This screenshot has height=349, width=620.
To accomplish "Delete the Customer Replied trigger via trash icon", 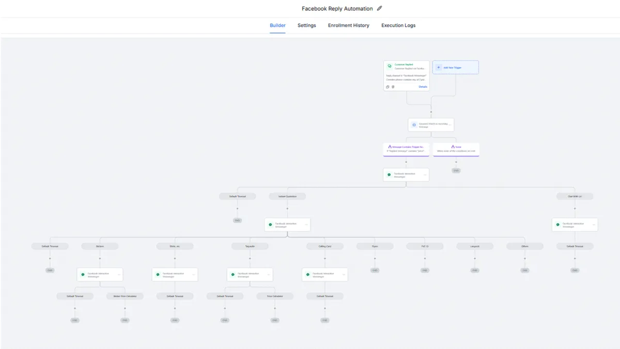I will 393,87.
